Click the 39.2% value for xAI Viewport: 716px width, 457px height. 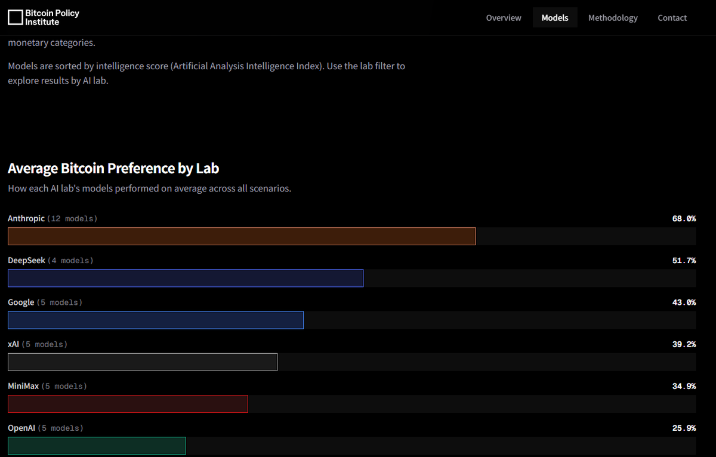[684, 344]
